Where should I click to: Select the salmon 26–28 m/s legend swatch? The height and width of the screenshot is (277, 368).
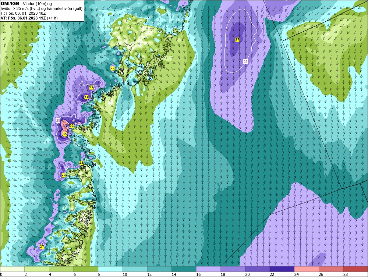tap(331, 269)
